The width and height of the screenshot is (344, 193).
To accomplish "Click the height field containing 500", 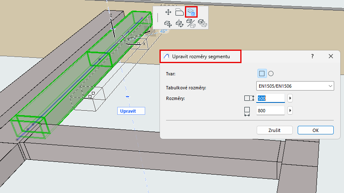I will [x=271, y=98].
